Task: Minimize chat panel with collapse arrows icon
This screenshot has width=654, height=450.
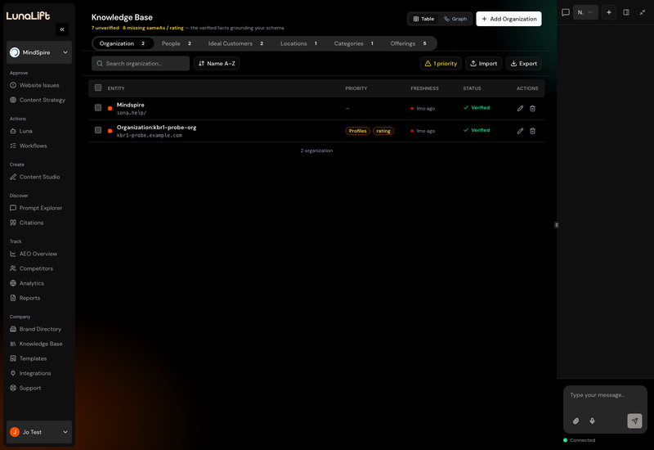Action: pyautogui.click(x=643, y=12)
